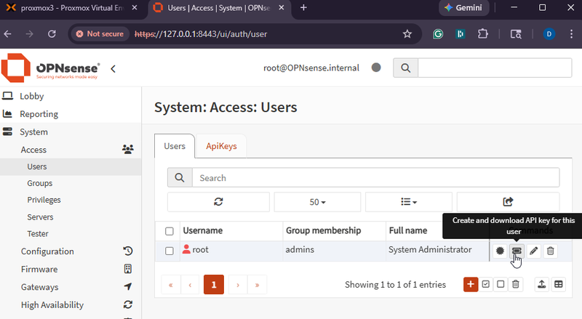Focus the top header search box
Viewport: 582px width, 319px height.
click(x=495, y=68)
